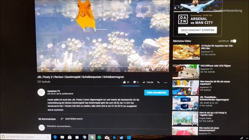Open the Sortieren nach dropdown
The width and height of the screenshot is (249, 140).
72,119
